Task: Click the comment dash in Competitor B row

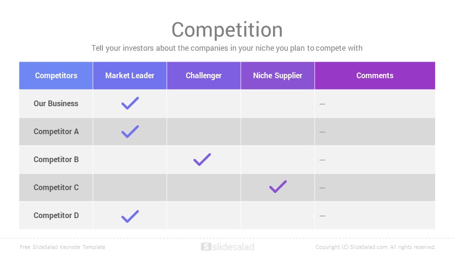Action: [322, 160]
